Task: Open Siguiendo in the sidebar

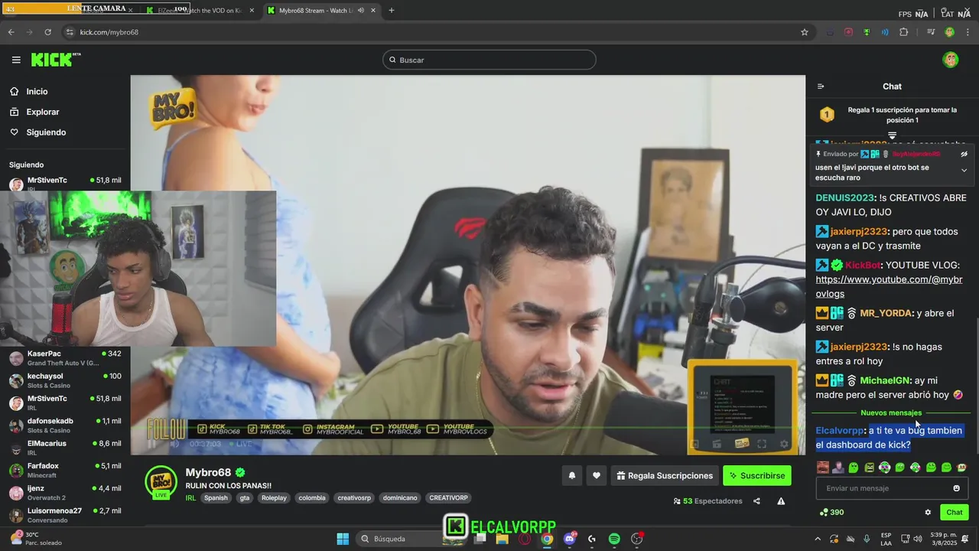Action: point(46,132)
